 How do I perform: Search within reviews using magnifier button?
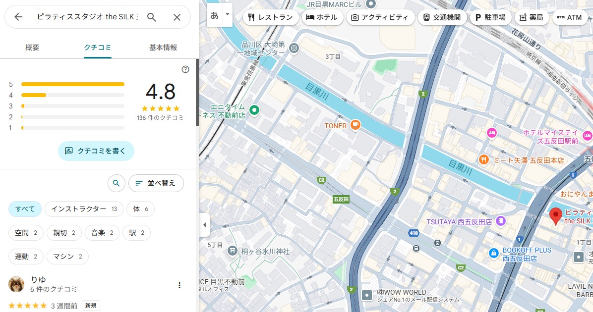point(116,183)
